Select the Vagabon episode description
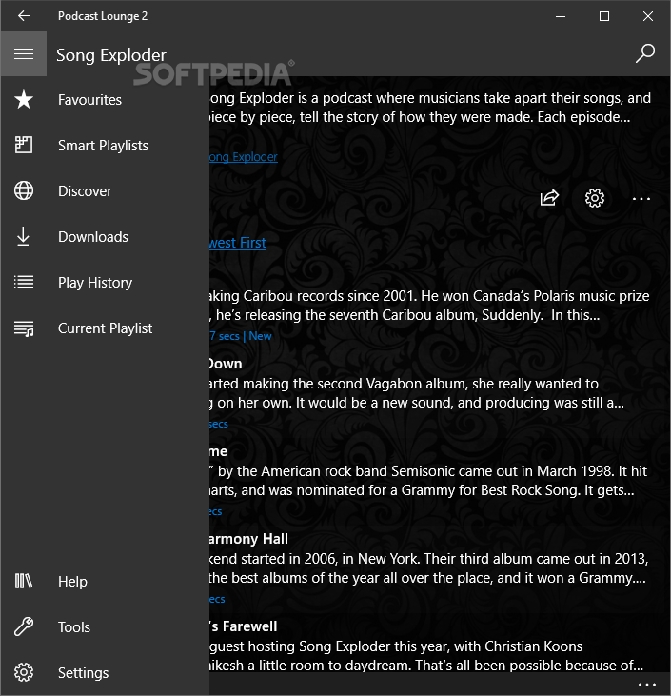The image size is (671, 696). coord(417,393)
